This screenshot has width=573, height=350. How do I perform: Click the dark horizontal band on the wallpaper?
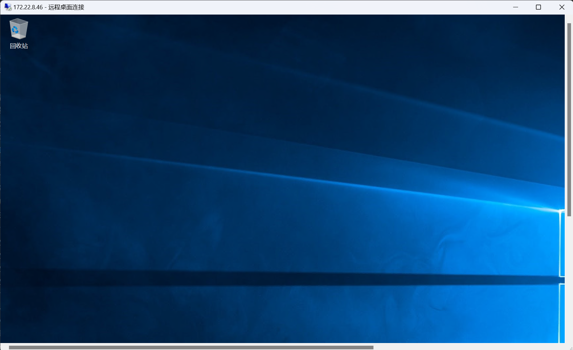[x=265, y=279]
